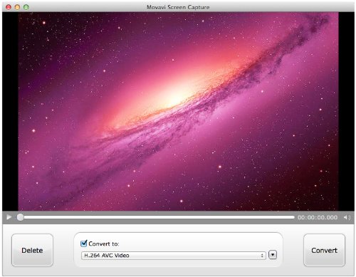
Task: Close the window with the red button
Action: [x=9, y=7]
